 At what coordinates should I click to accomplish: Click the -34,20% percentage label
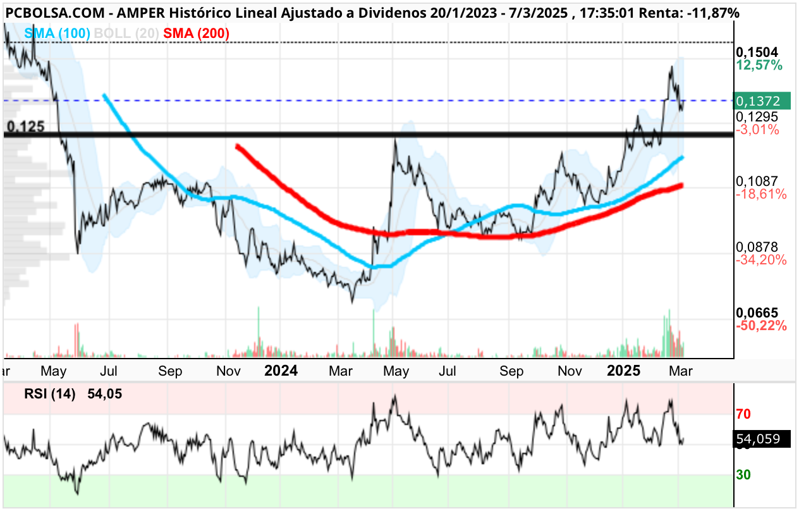click(x=761, y=259)
